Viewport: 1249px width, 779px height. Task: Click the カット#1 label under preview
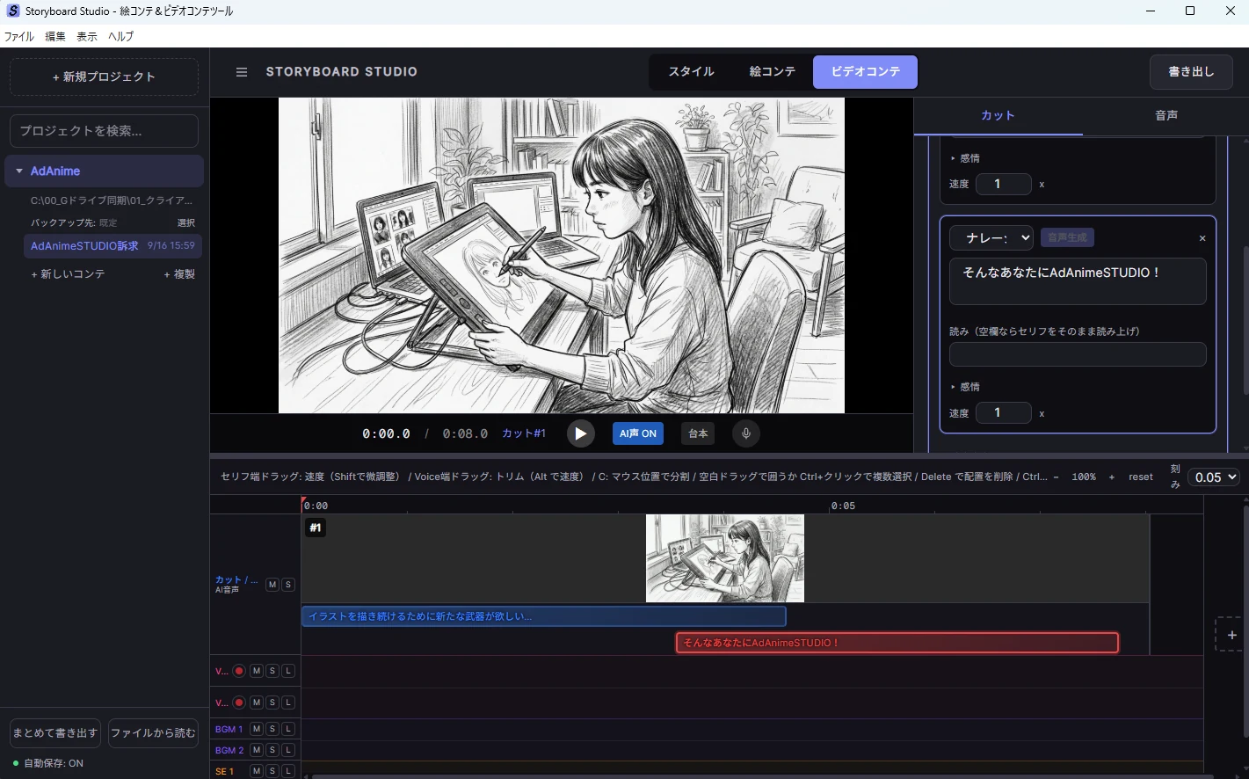tap(524, 433)
